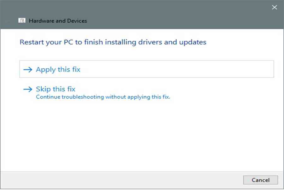284x190 pixels.
Task: Click the word Cancel in the footer button
Action: (260, 180)
